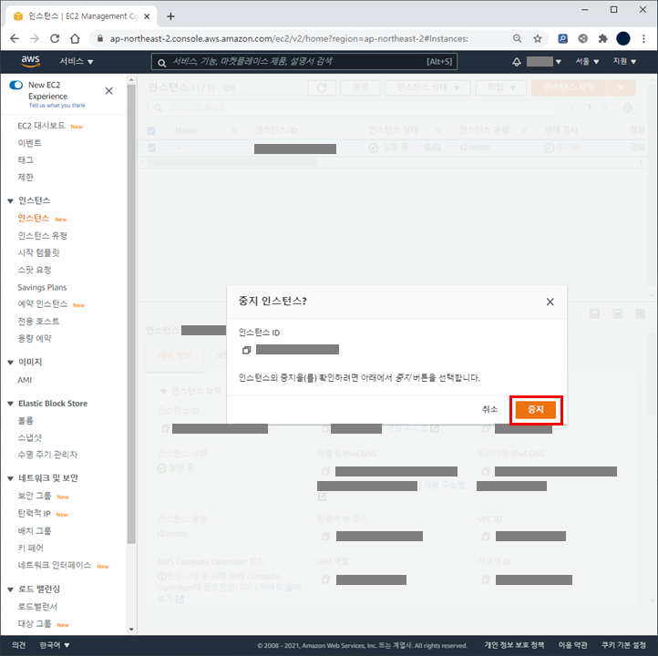This screenshot has height=656, width=658.
Task: Open EC2 대시보드 in sidebar
Action: tap(41, 126)
